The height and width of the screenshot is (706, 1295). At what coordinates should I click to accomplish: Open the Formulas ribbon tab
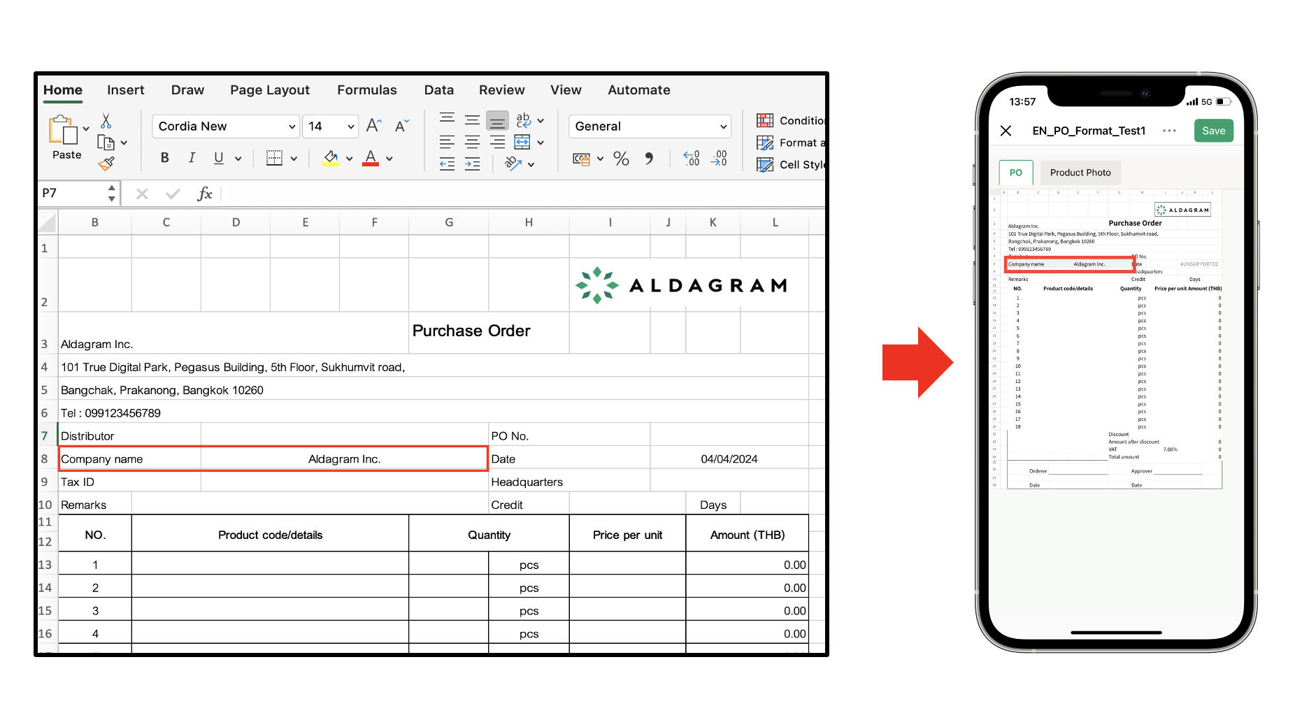pyautogui.click(x=366, y=90)
